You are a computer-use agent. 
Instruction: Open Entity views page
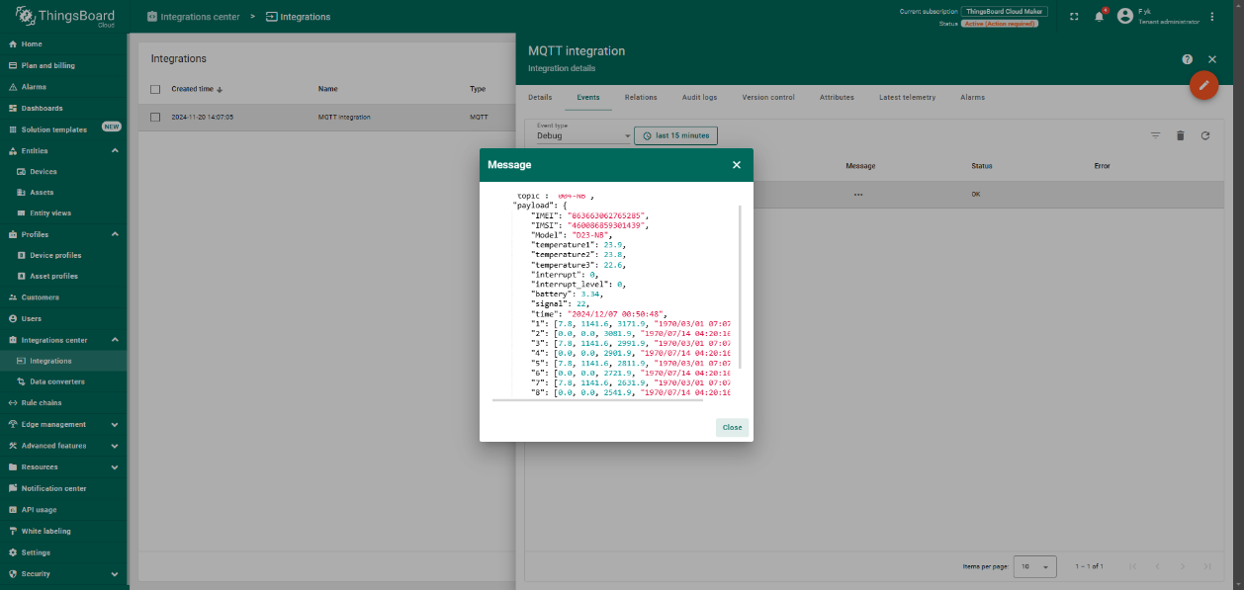(63, 213)
